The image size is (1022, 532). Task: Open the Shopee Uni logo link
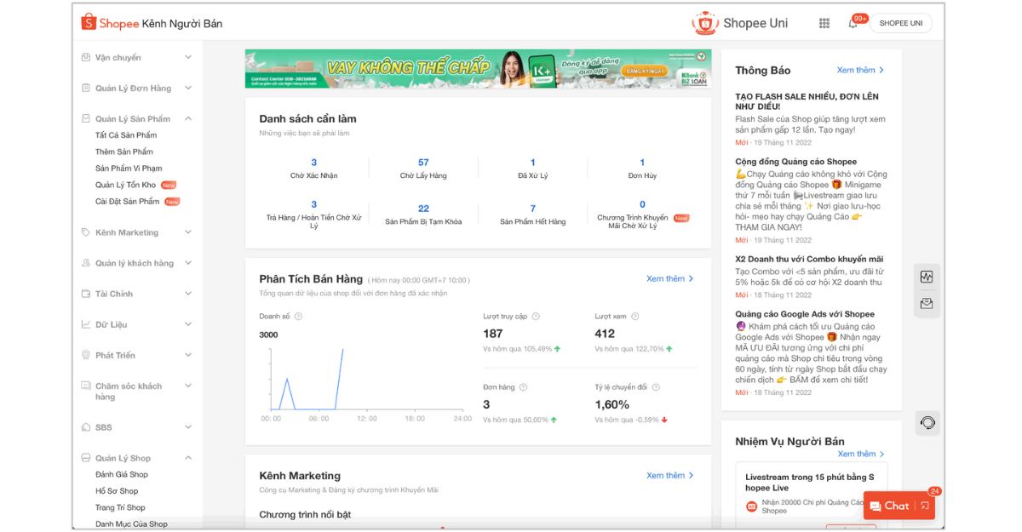click(739, 23)
